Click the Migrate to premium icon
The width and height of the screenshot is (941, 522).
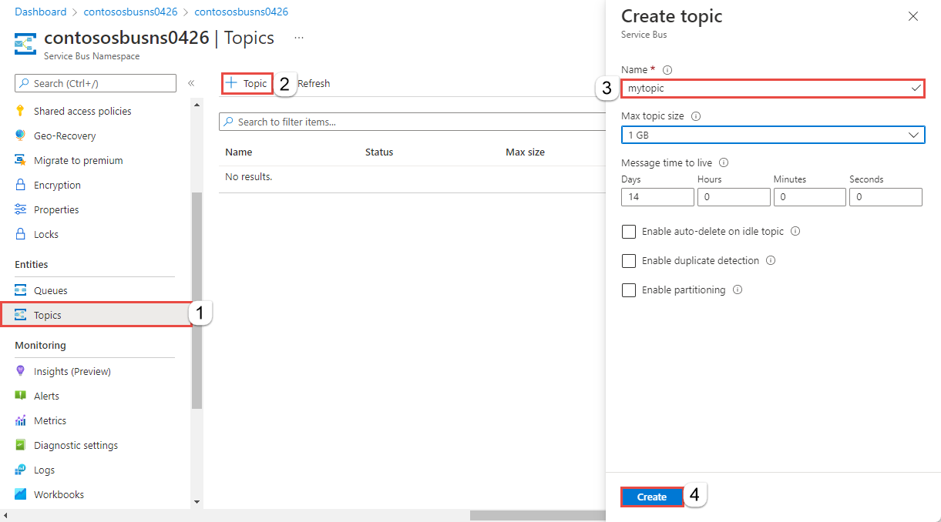click(x=20, y=160)
